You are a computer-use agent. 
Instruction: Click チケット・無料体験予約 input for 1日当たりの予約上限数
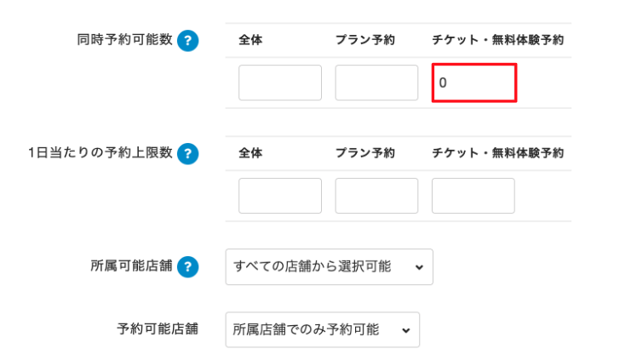pos(473,196)
